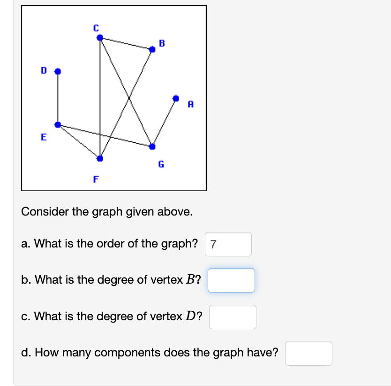Click the graph diagram image
This screenshot has width=391, height=386.
(114, 97)
